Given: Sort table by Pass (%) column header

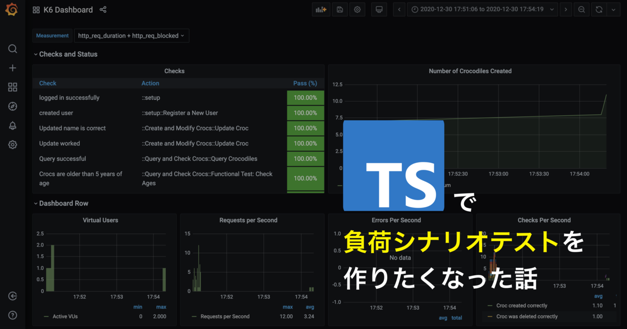Looking at the screenshot, I should (305, 83).
